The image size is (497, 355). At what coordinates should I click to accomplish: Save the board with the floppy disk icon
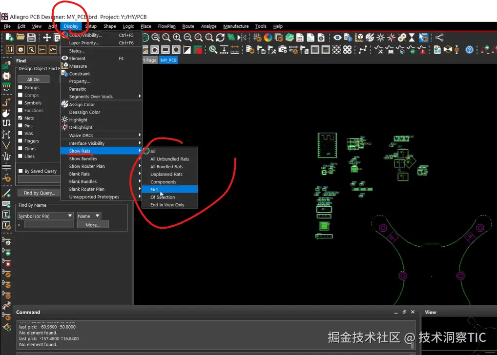[31, 38]
